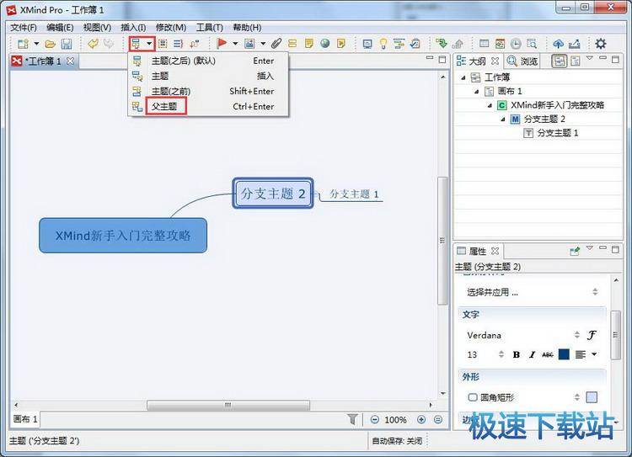Start presentation mode with the monitor icon
632x457 pixels.
coord(367,44)
